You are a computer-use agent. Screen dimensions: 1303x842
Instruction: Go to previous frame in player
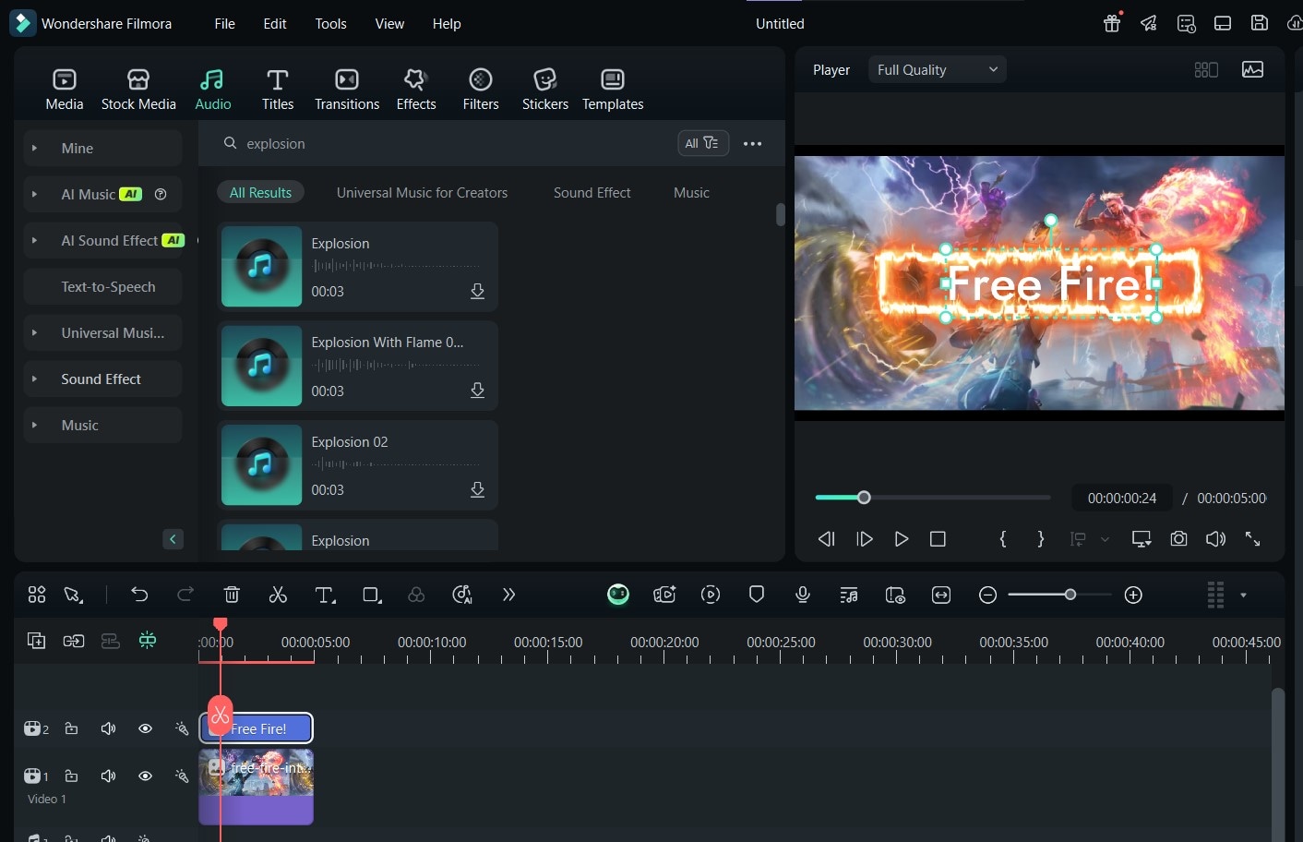(827, 539)
